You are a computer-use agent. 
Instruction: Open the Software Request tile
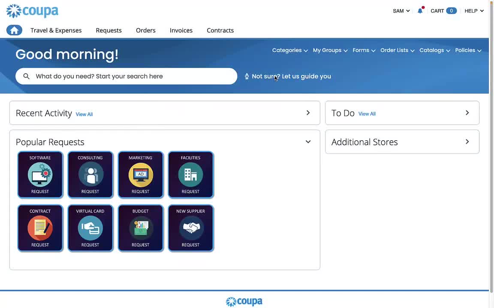tap(40, 175)
